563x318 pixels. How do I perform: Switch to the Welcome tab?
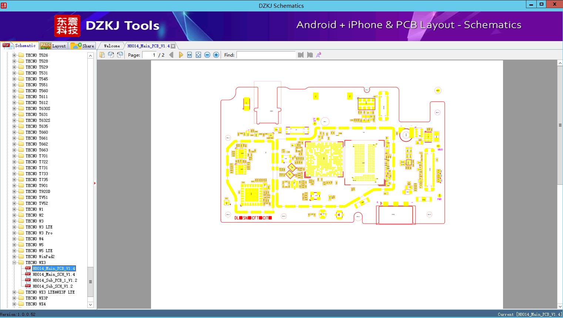click(x=112, y=46)
